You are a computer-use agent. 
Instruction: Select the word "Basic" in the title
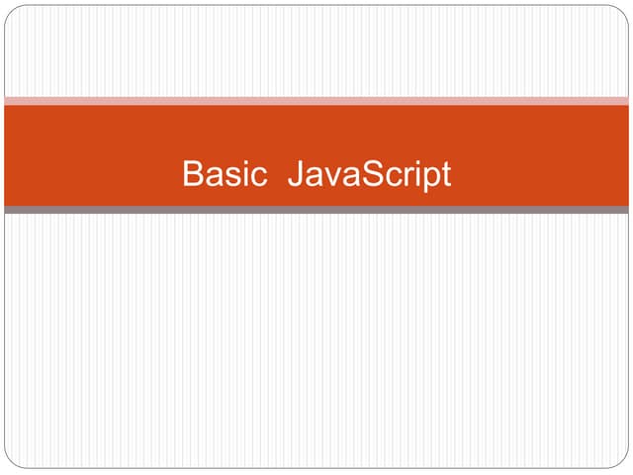(x=225, y=175)
